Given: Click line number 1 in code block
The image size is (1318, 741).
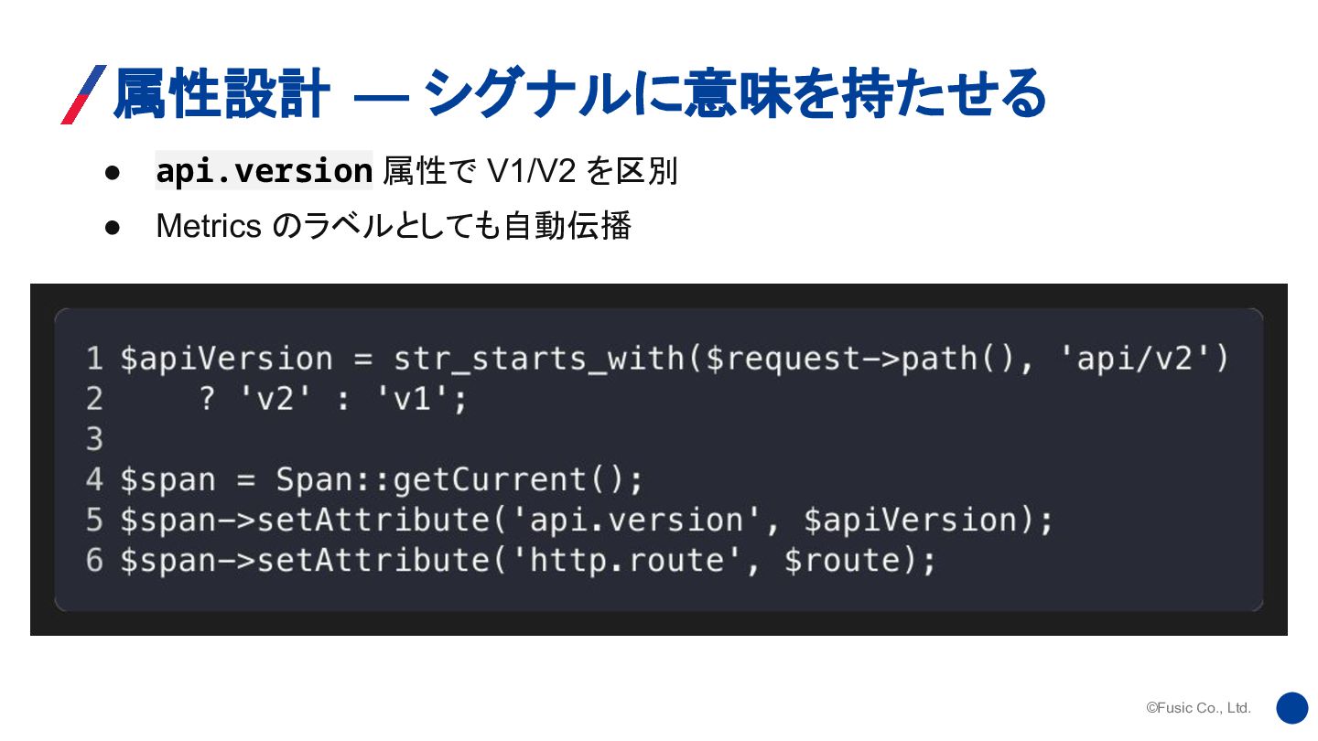Looking at the screenshot, I should point(94,359).
